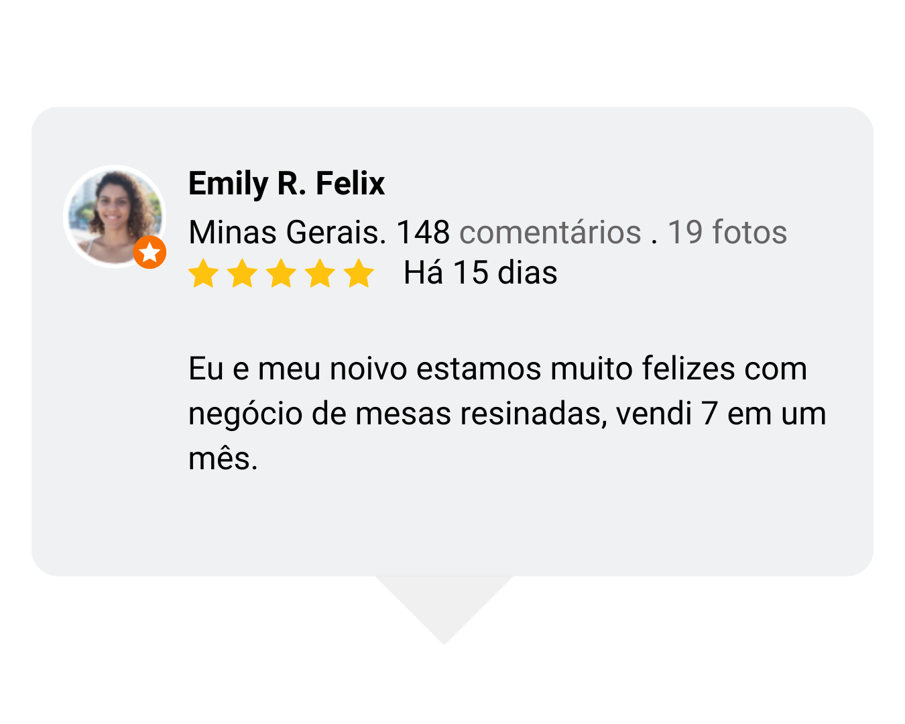Image resolution: width=905 pixels, height=724 pixels.
Task: Click the speech bubble pointer triangle
Action: click(x=444, y=603)
